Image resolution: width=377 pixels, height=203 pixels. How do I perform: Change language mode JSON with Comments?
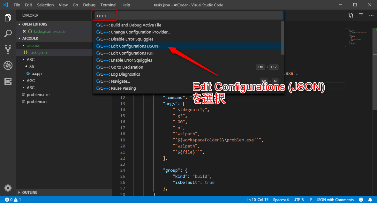click(335, 199)
